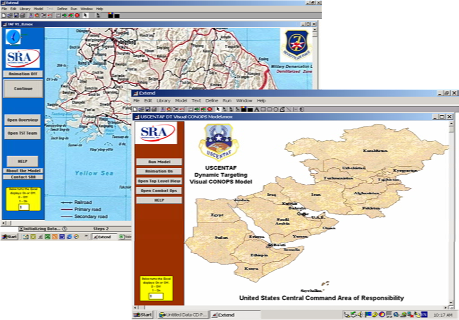
Task: Open Help menu in front Extend window
Action: [261, 101]
